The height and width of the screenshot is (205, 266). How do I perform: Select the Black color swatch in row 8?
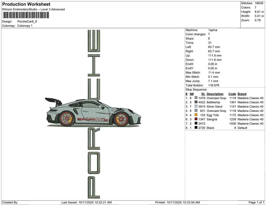click(196, 128)
